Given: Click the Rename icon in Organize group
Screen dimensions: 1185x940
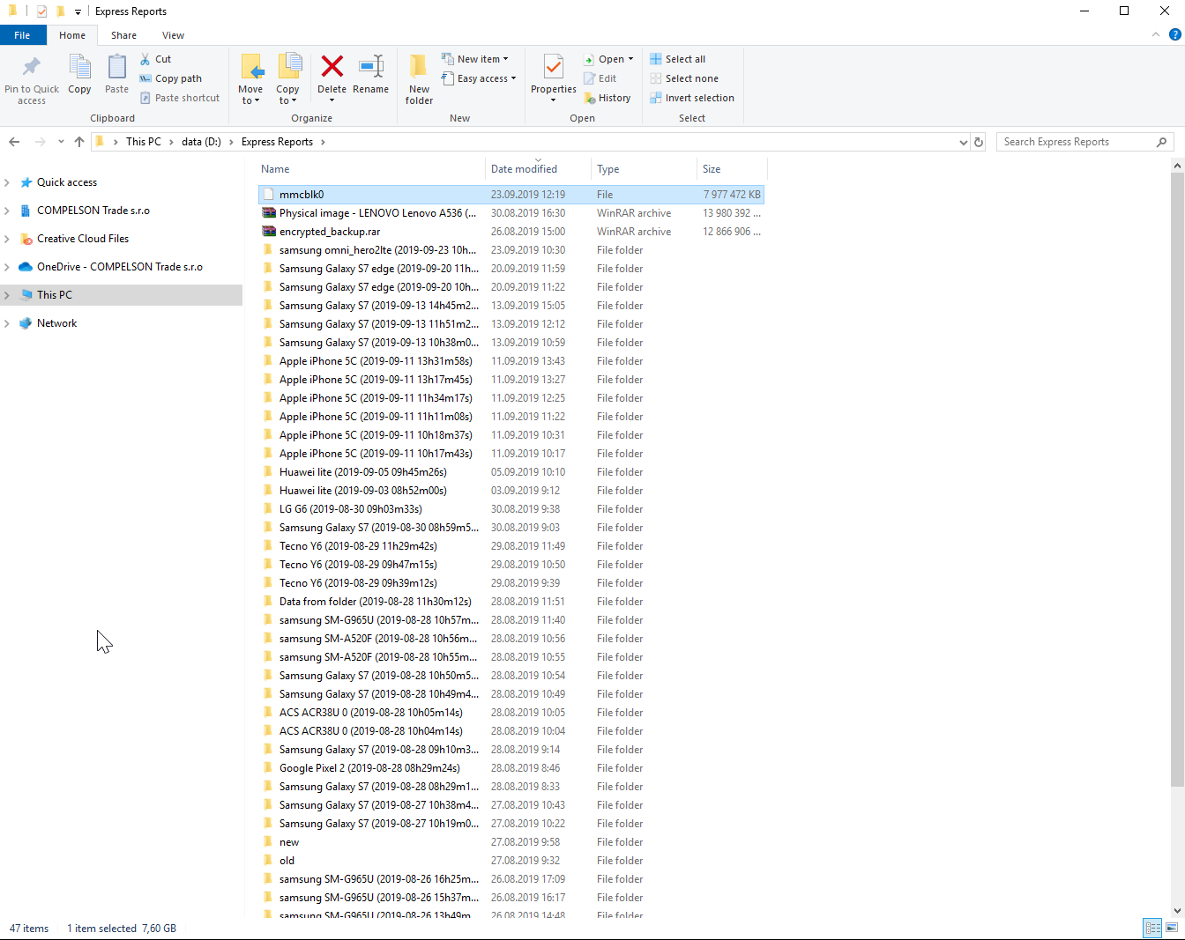Looking at the screenshot, I should 370,67.
